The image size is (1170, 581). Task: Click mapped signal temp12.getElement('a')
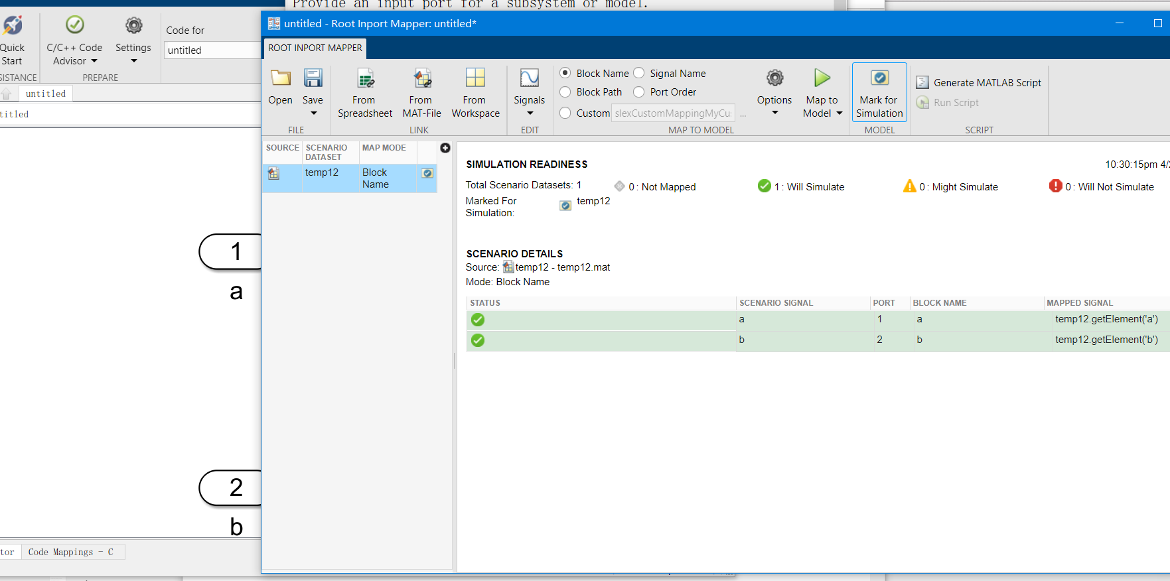(1106, 319)
